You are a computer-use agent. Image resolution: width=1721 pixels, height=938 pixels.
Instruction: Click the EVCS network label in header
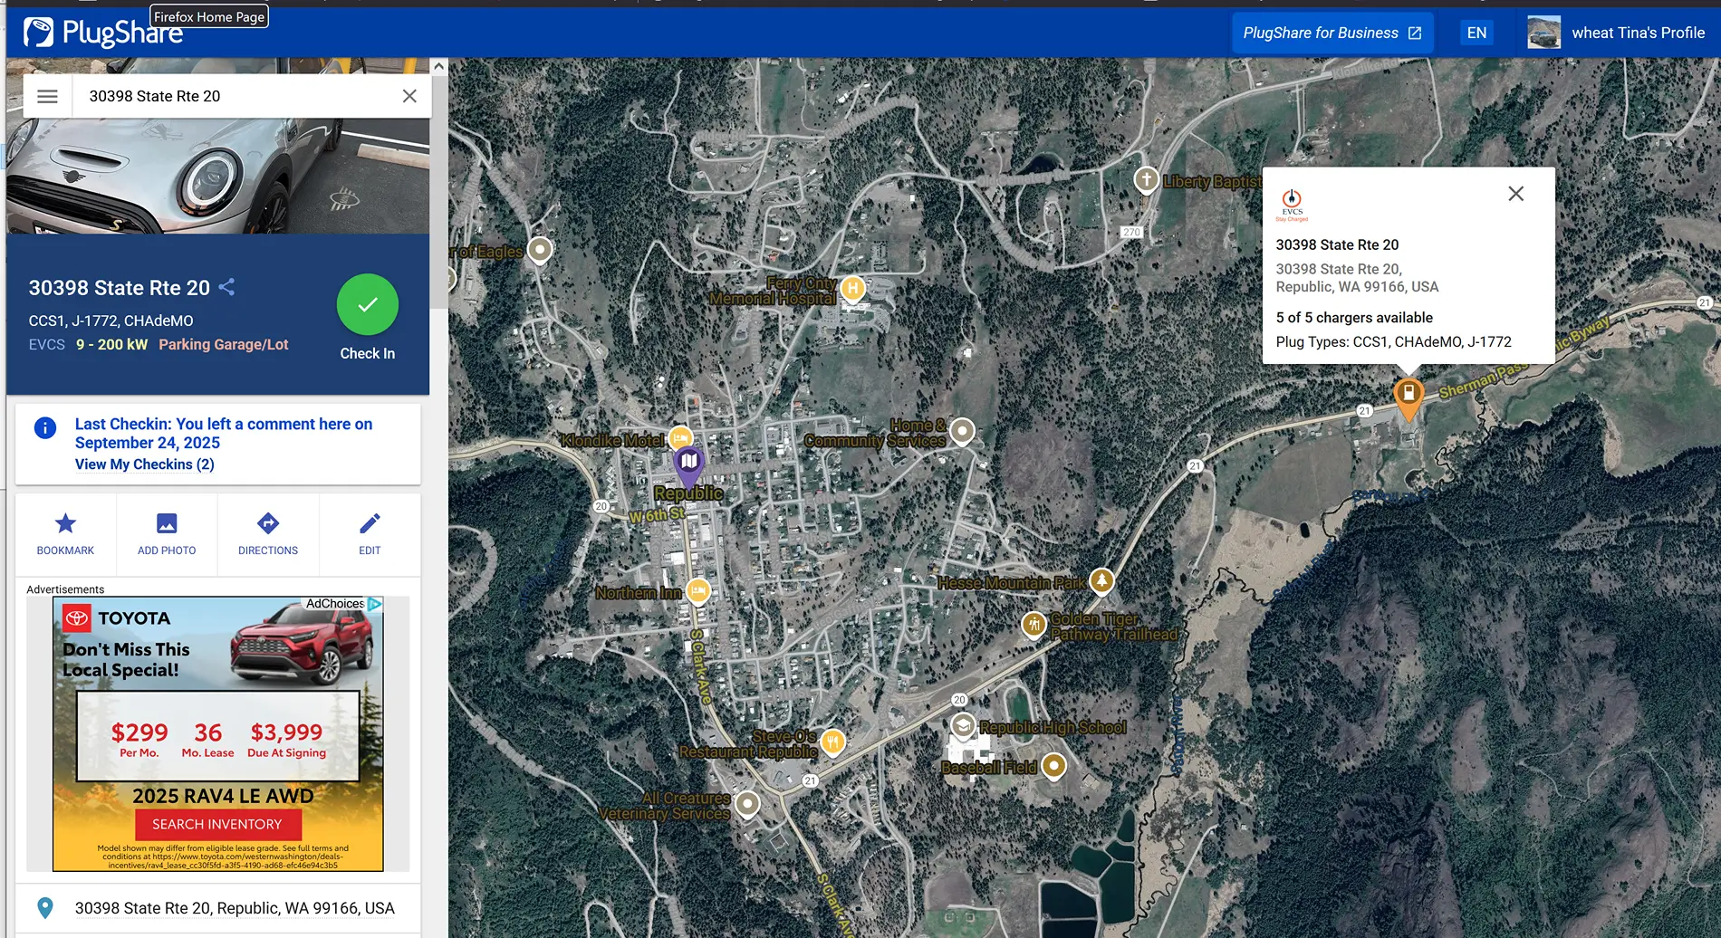click(x=47, y=344)
